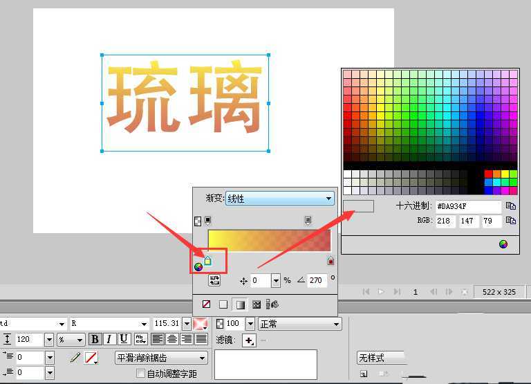Screen dimensions: 531x384
Task: Expand the 平滑消除锯齿 anti-alias dropdown
Action: click(x=161, y=358)
